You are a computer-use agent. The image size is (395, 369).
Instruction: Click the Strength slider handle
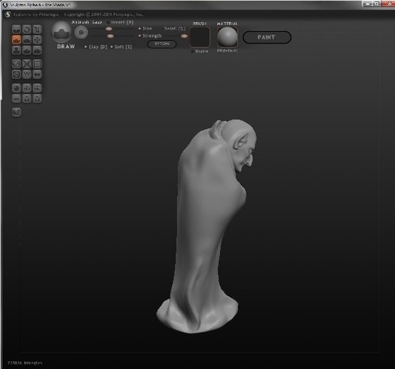(x=110, y=36)
